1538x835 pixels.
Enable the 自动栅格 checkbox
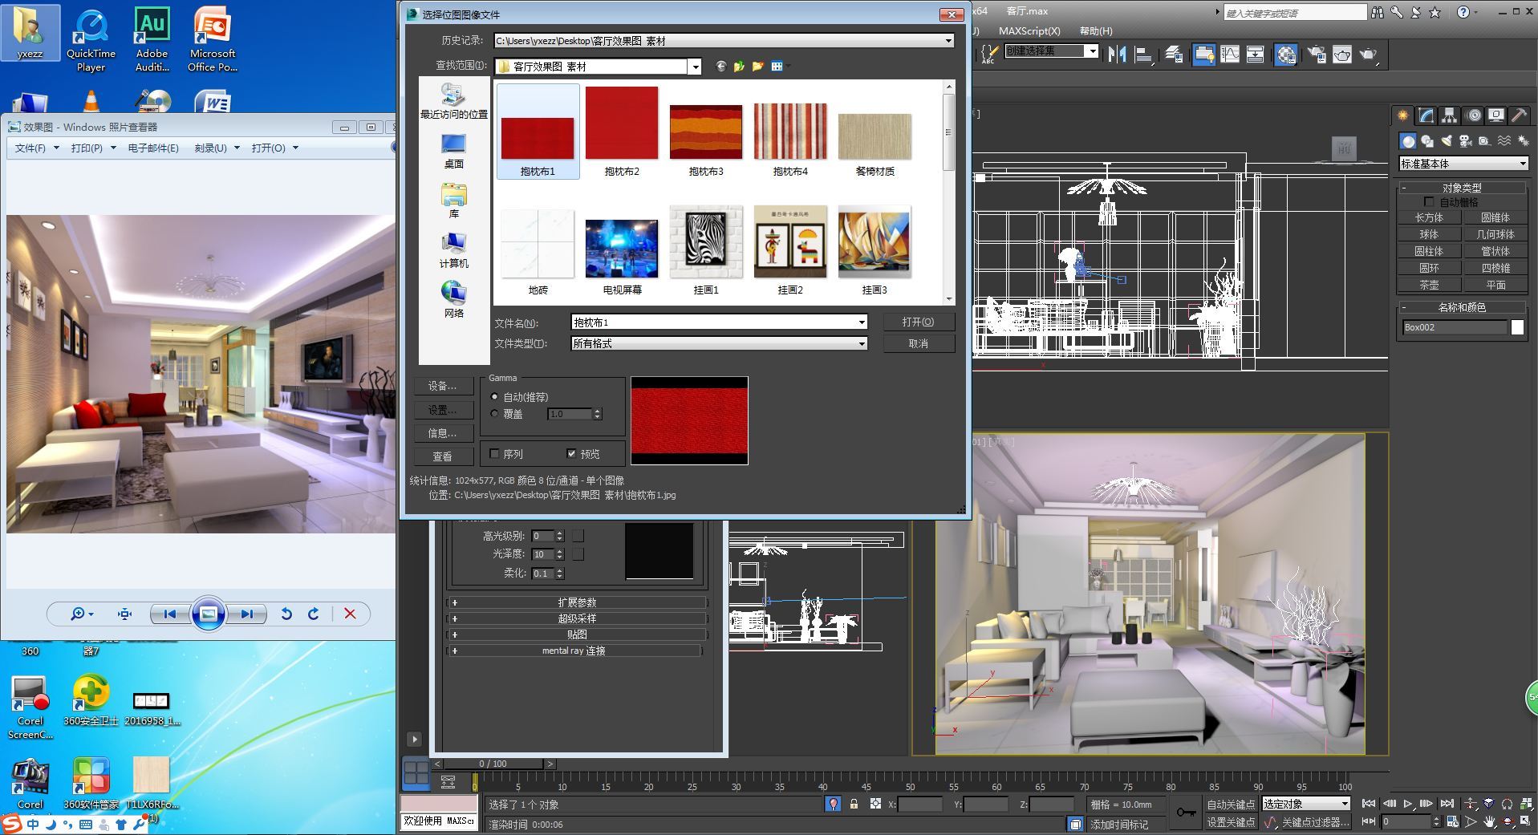(x=1429, y=202)
